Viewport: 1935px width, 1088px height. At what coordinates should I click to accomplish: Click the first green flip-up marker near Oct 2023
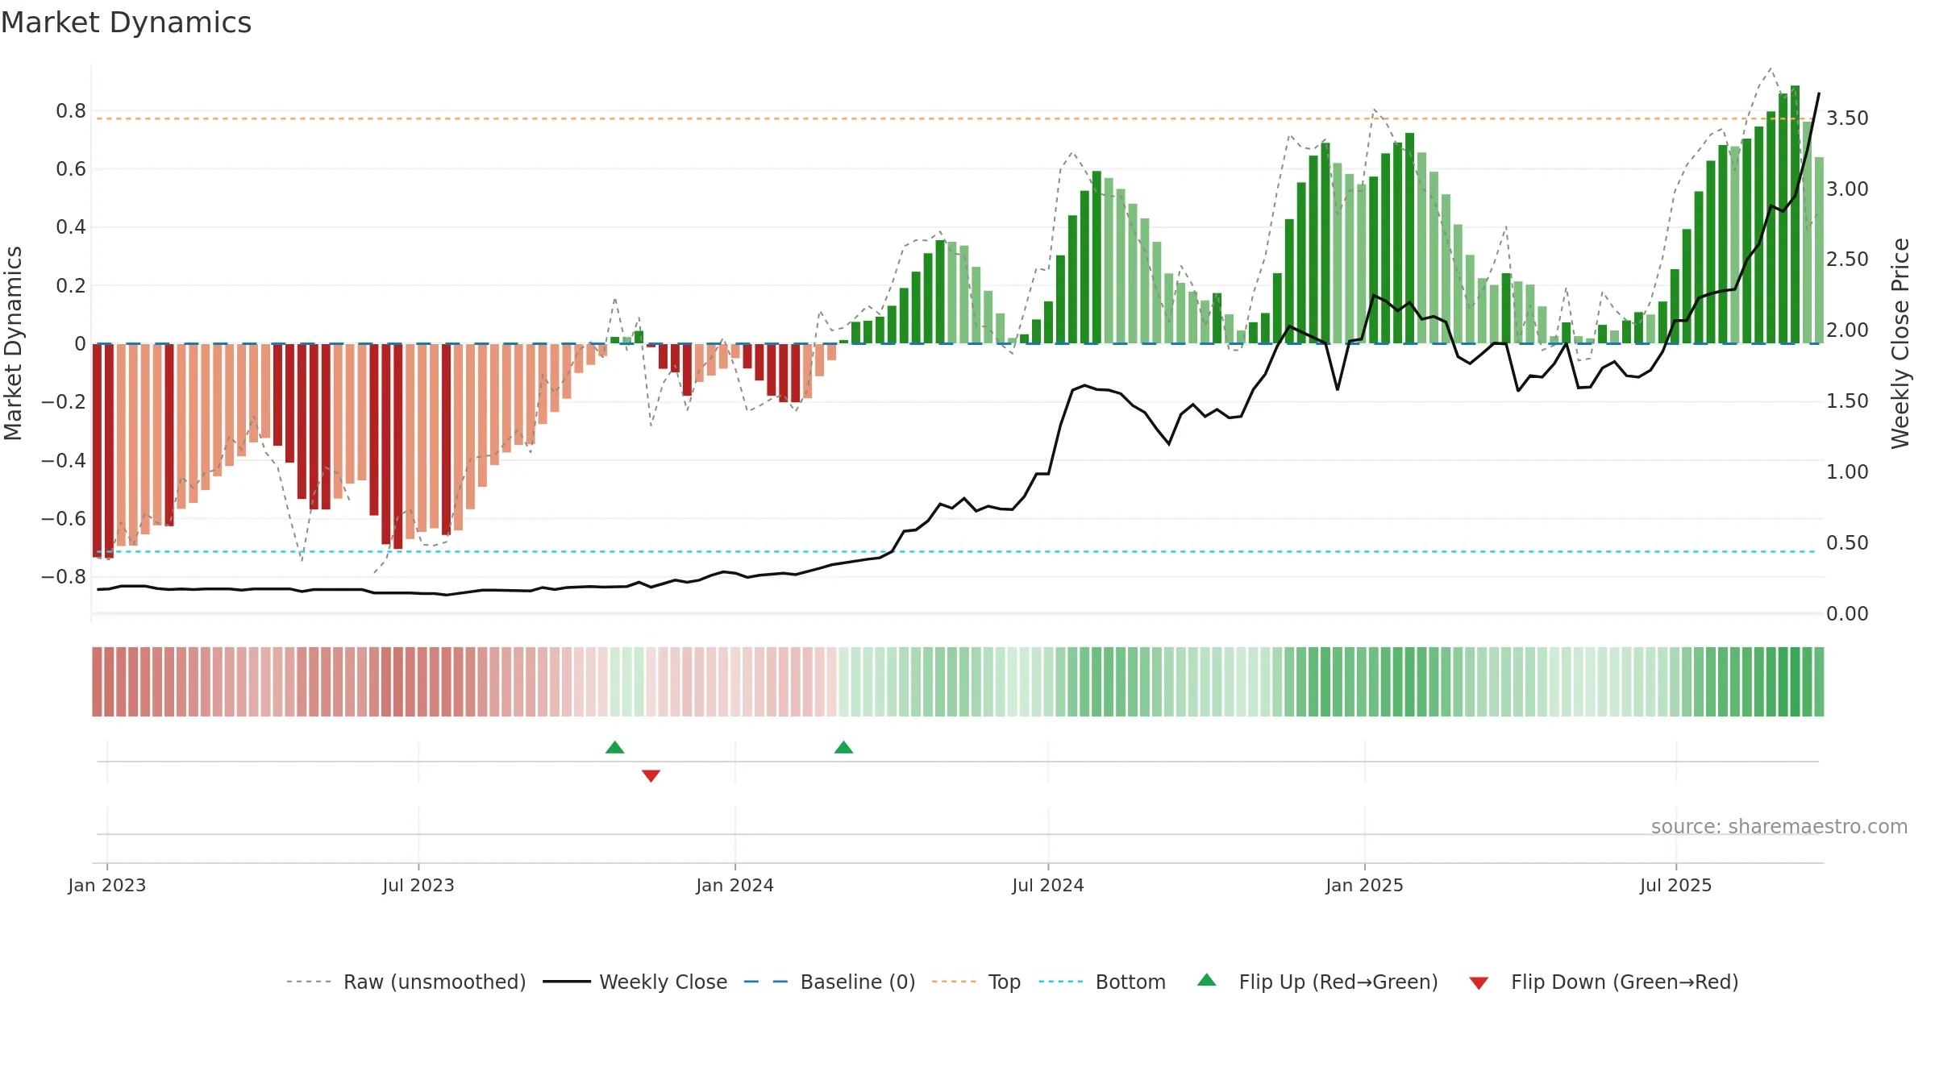pyautogui.click(x=615, y=747)
